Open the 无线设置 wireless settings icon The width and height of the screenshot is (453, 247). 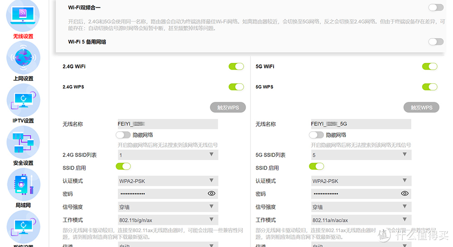[23, 15]
